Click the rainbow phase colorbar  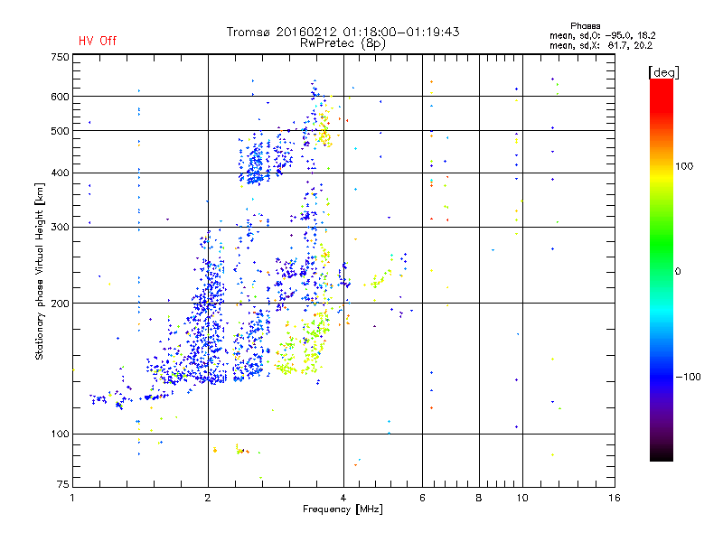click(x=662, y=269)
